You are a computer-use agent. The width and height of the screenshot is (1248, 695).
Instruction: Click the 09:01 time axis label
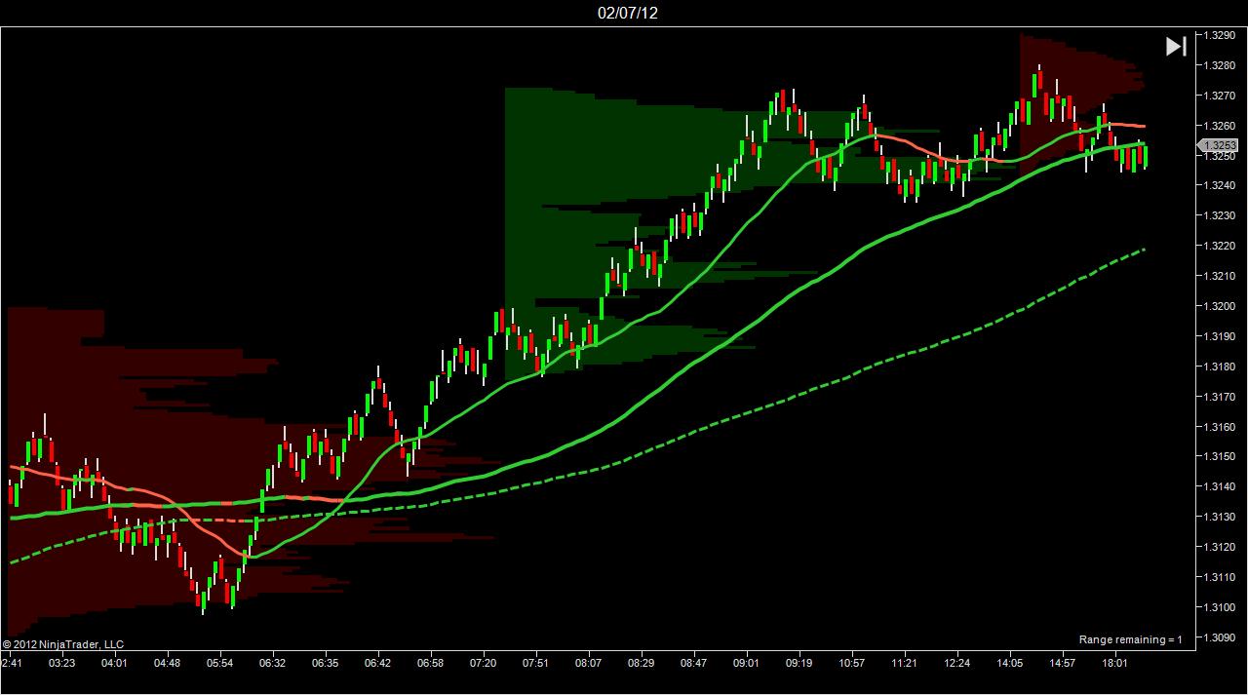746,663
